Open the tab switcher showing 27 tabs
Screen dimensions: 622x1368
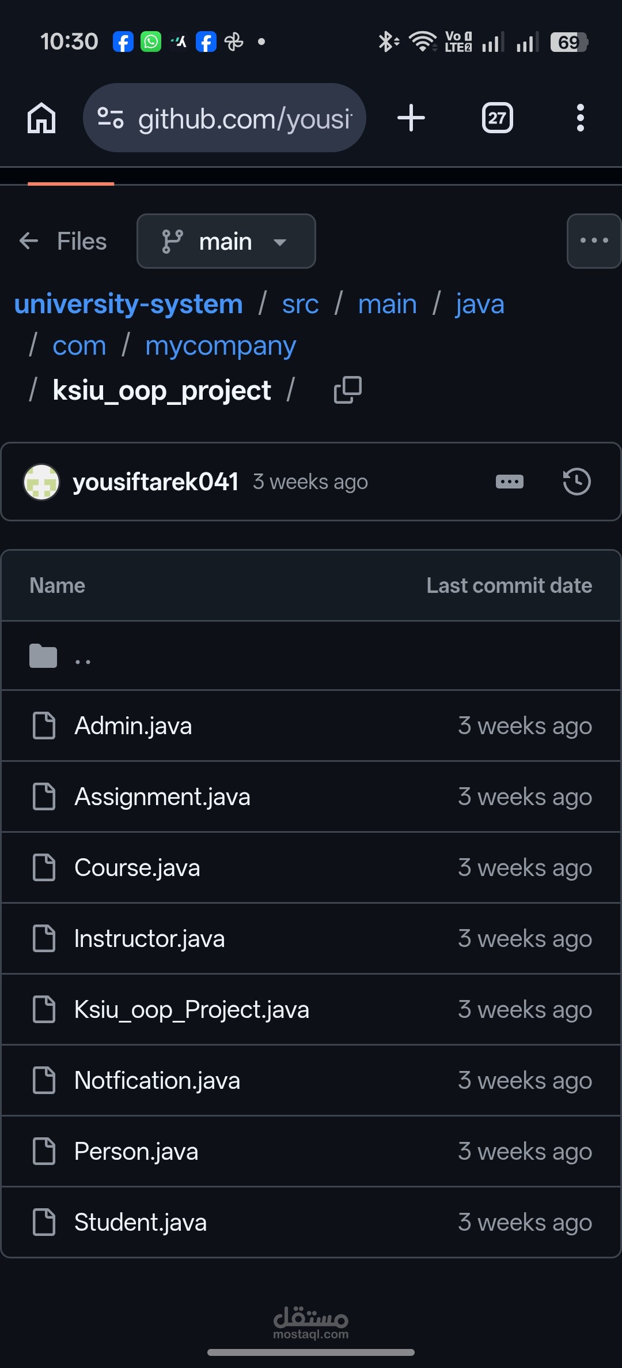pos(497,118)
